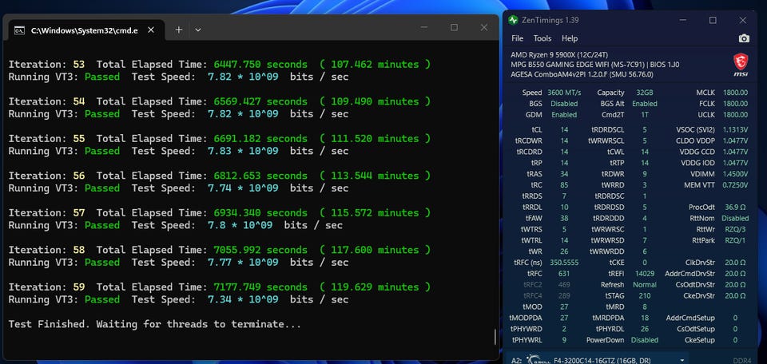767x364 pixels.
Task: Click the tRC value 85
Action: click(x=564, y=185)
